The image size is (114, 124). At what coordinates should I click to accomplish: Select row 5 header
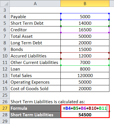pos(5,23)
